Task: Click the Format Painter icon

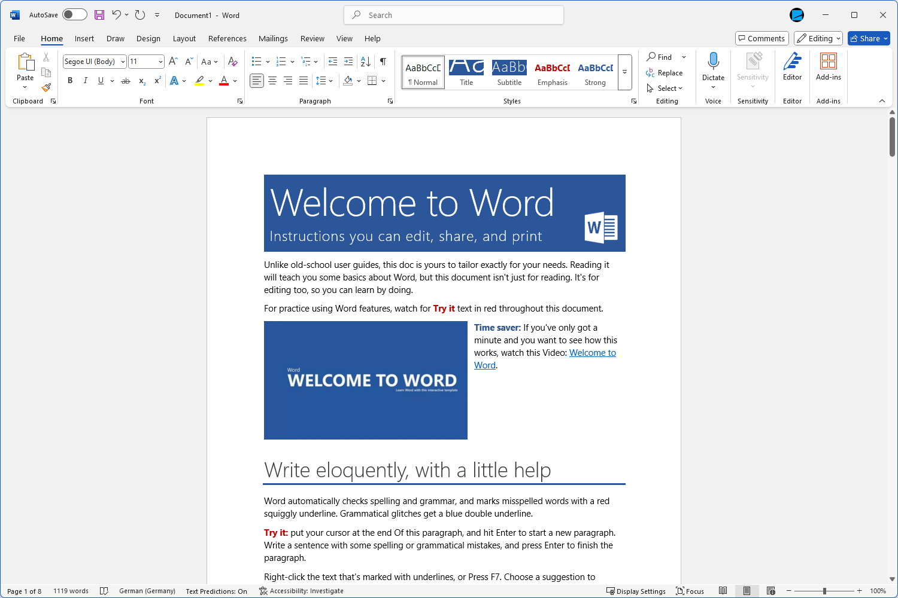Action: coord(46,87)
